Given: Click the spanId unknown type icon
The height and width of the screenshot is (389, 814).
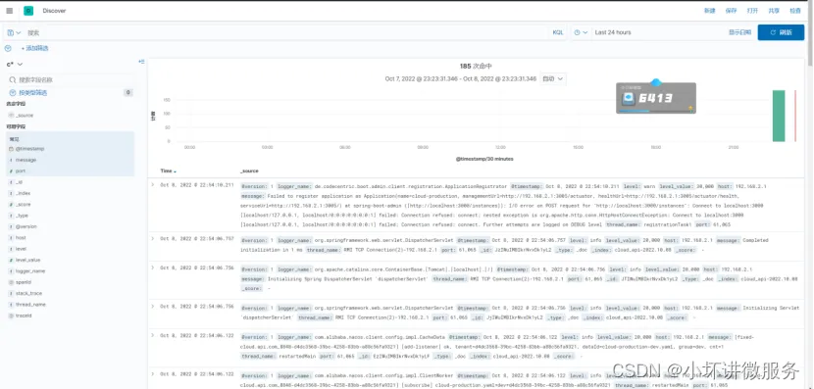Looking at the screenshot, I should tap(11, 282).
